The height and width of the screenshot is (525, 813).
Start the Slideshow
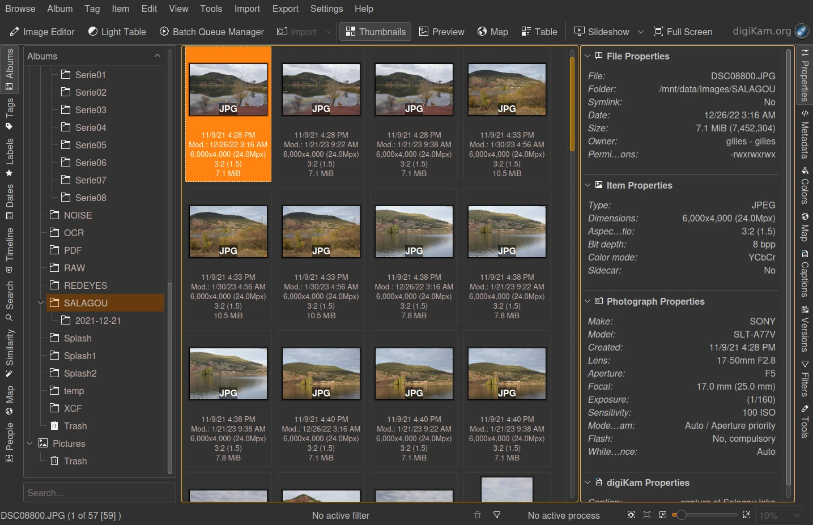(x=602, y=32)
